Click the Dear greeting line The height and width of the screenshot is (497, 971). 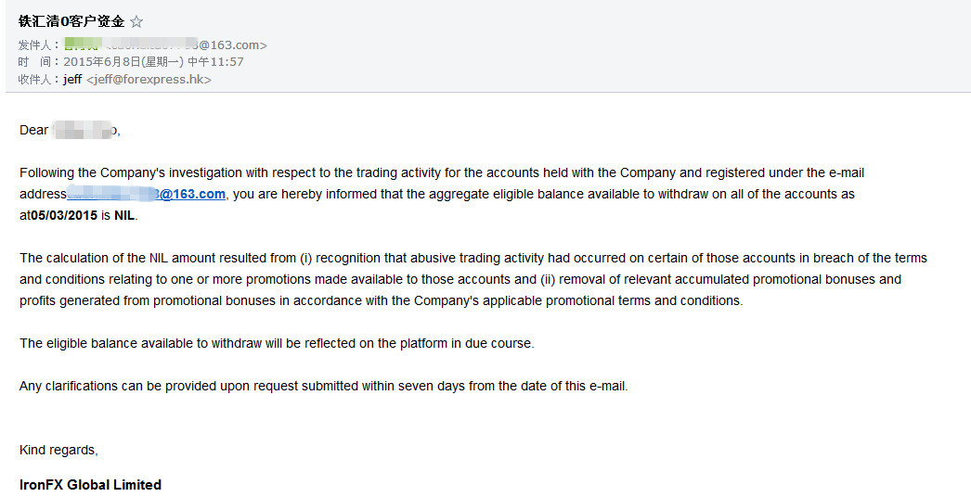click(34, 131)
